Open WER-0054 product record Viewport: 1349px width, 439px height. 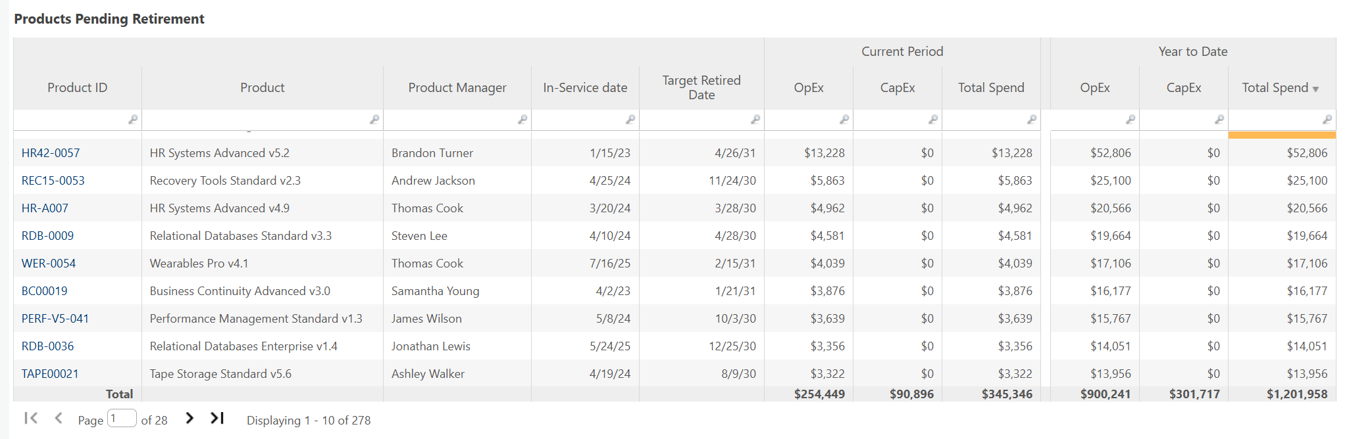click(x=49, y=264)
